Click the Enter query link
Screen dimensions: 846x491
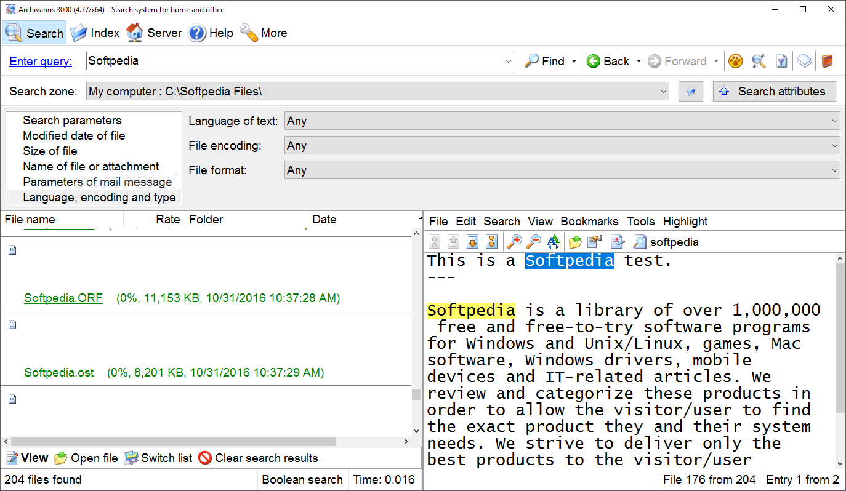point(41,61)
